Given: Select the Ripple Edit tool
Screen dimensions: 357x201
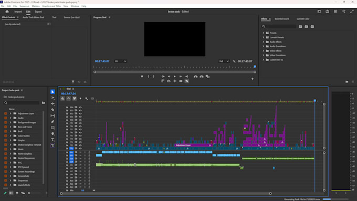Looking at the screenshot, I should (x=52, y=103).
